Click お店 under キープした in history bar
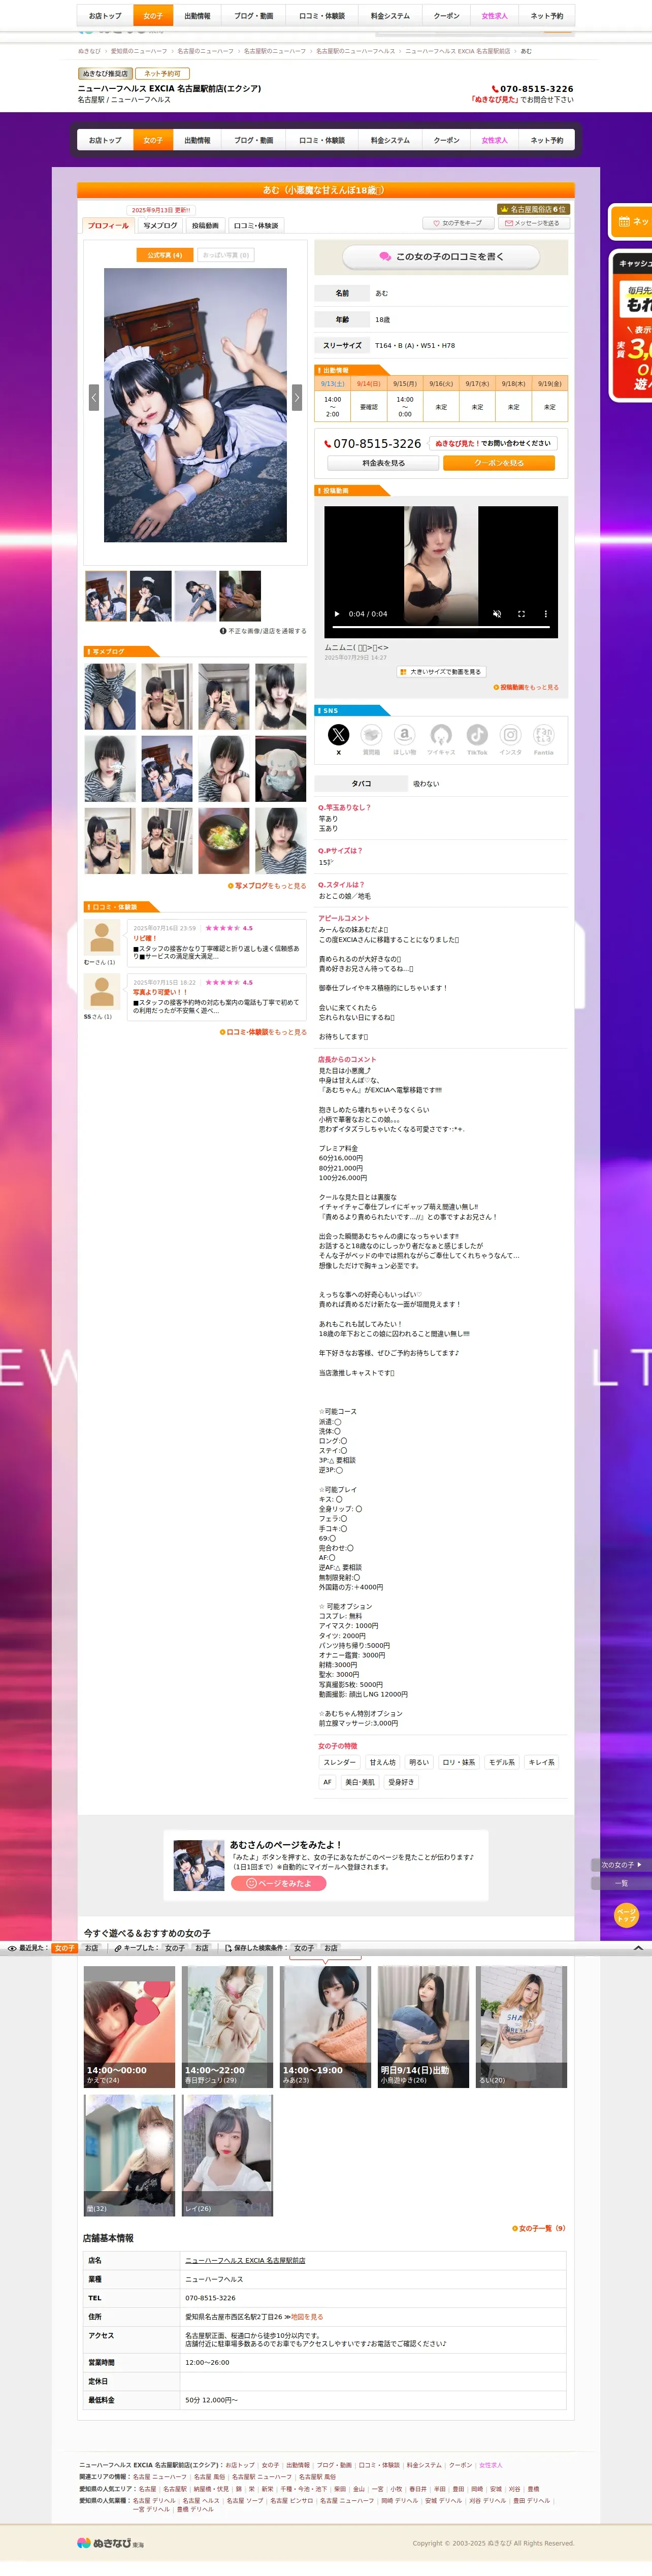 pos(202,1948)
